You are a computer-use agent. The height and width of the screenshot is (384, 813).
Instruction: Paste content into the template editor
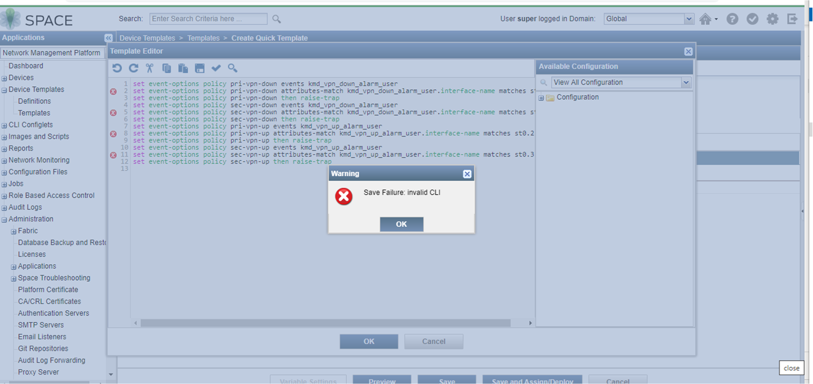[183, 68]
